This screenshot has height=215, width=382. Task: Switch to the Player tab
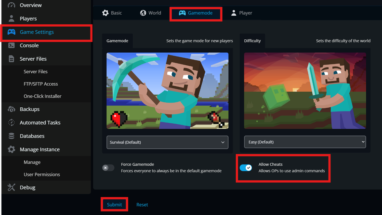(241, 13)
